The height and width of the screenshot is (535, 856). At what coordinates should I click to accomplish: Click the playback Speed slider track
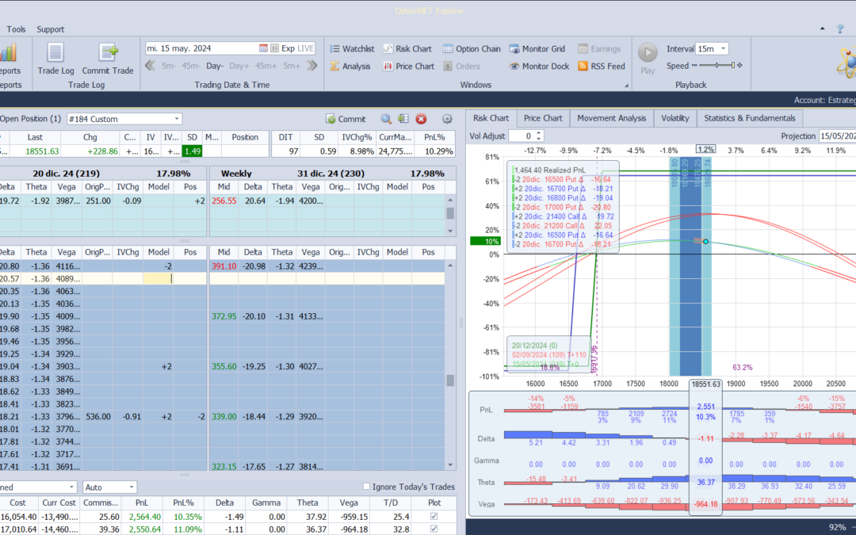pos(717,66)
